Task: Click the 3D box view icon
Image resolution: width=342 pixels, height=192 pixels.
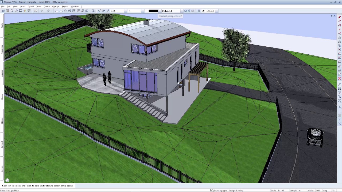Action: (87, 11)
